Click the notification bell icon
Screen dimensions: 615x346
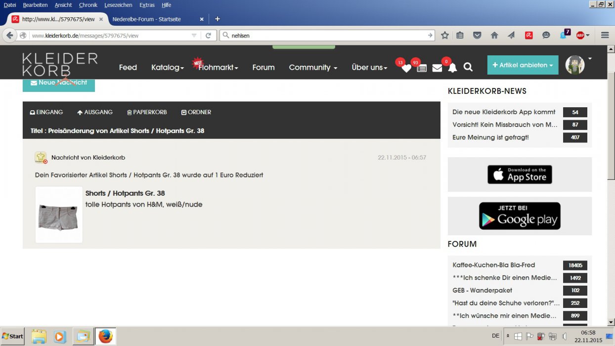(452, 68)
